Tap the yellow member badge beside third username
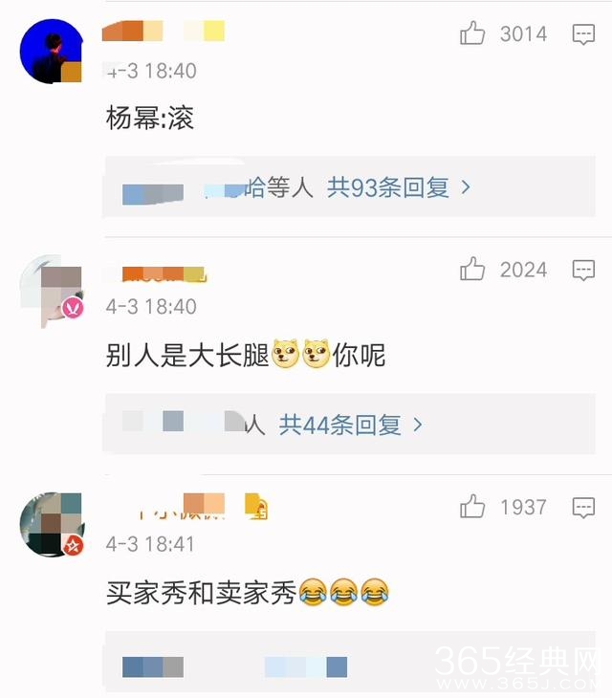This screenshot has width=612, height=698. [x=256, y=506]
